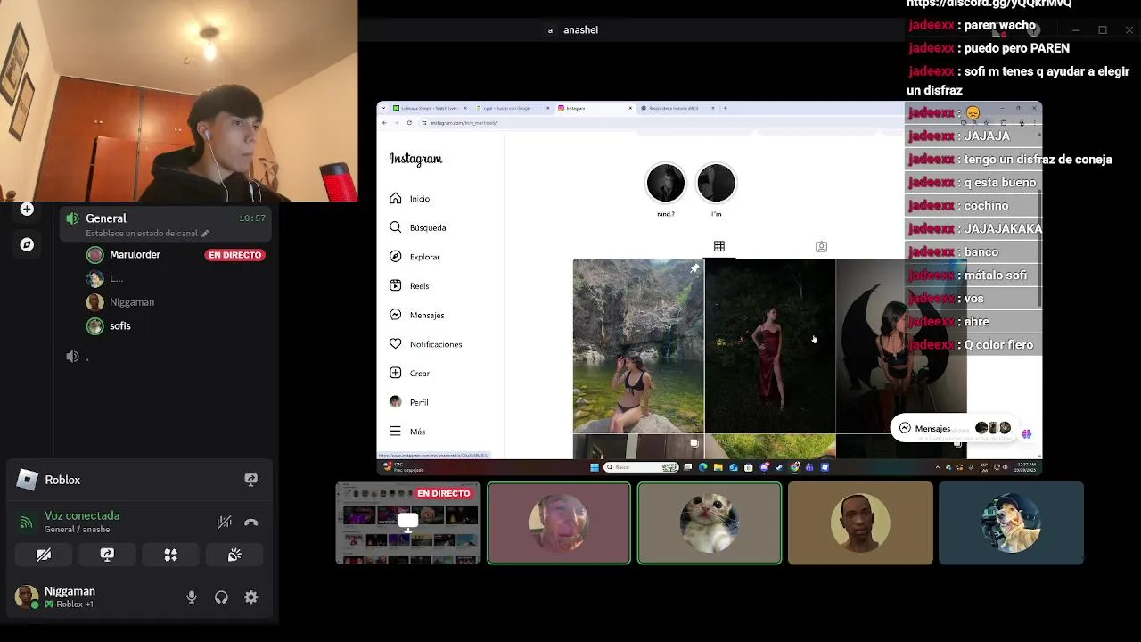
Task: Deafen with the headphones icon
Action: tap(221, 597)
